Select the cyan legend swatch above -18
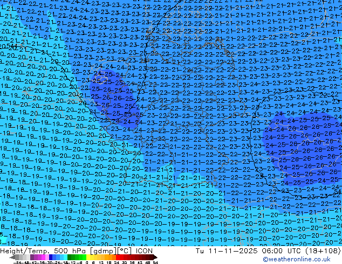 coord(65,257)
